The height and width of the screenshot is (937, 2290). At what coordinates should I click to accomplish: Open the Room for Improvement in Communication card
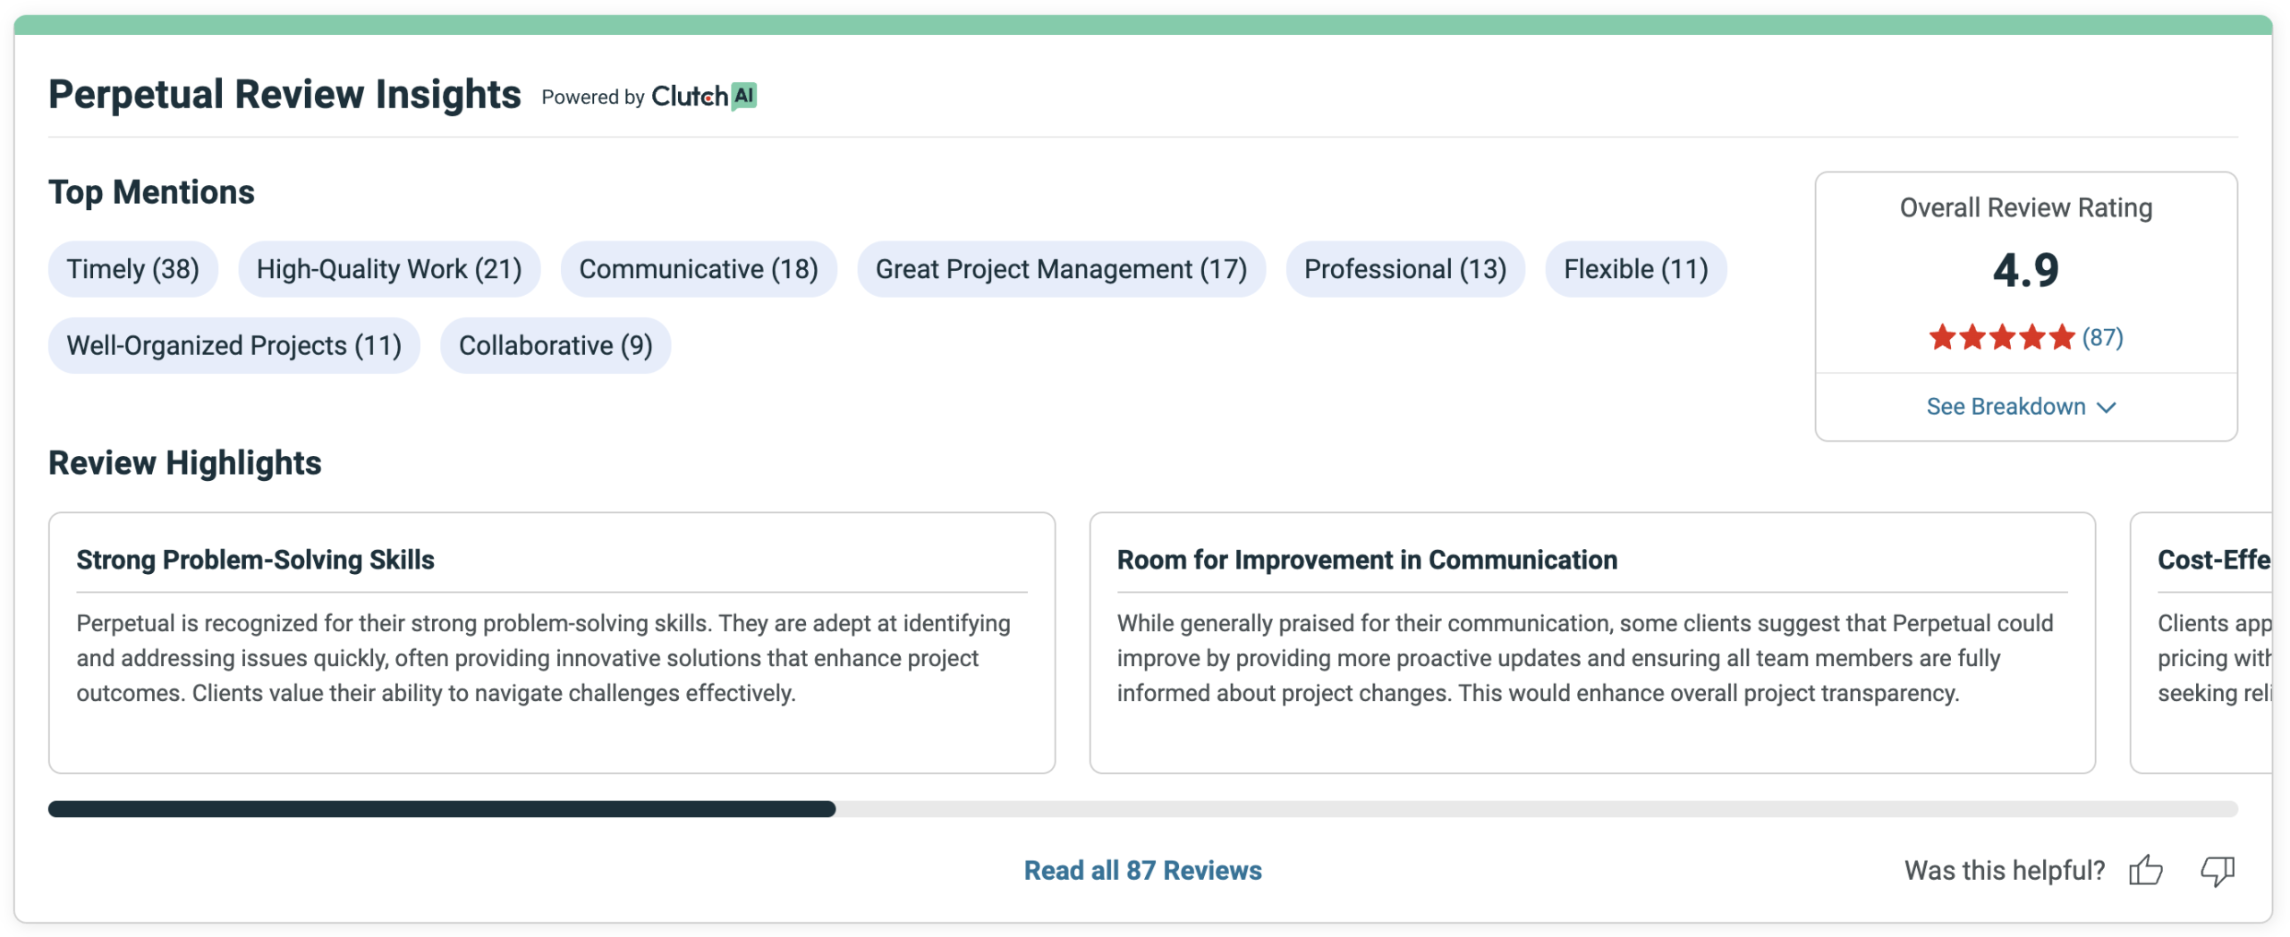point(1592,643)
